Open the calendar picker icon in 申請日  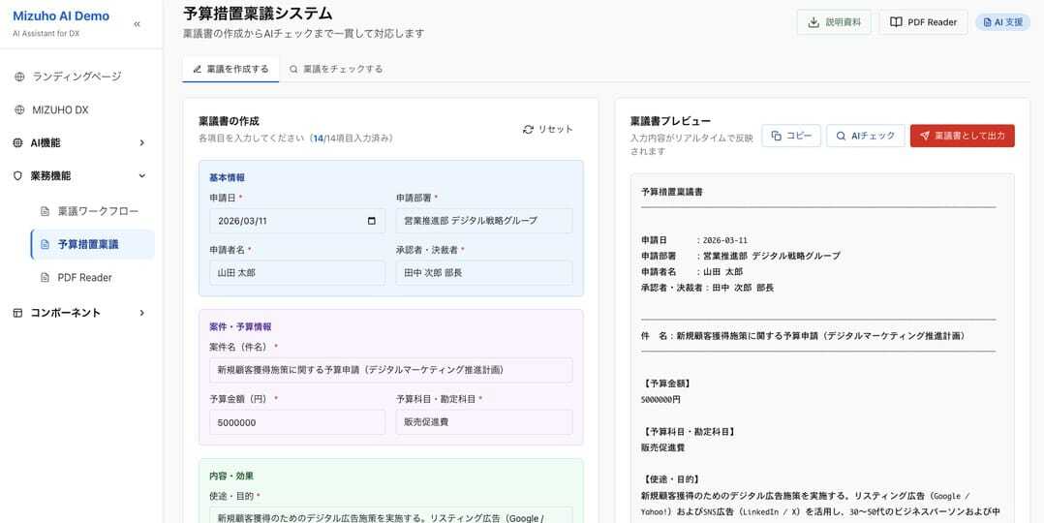tap(372, 221)
